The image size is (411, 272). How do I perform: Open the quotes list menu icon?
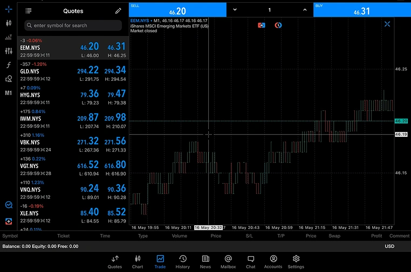click(29, 11)
